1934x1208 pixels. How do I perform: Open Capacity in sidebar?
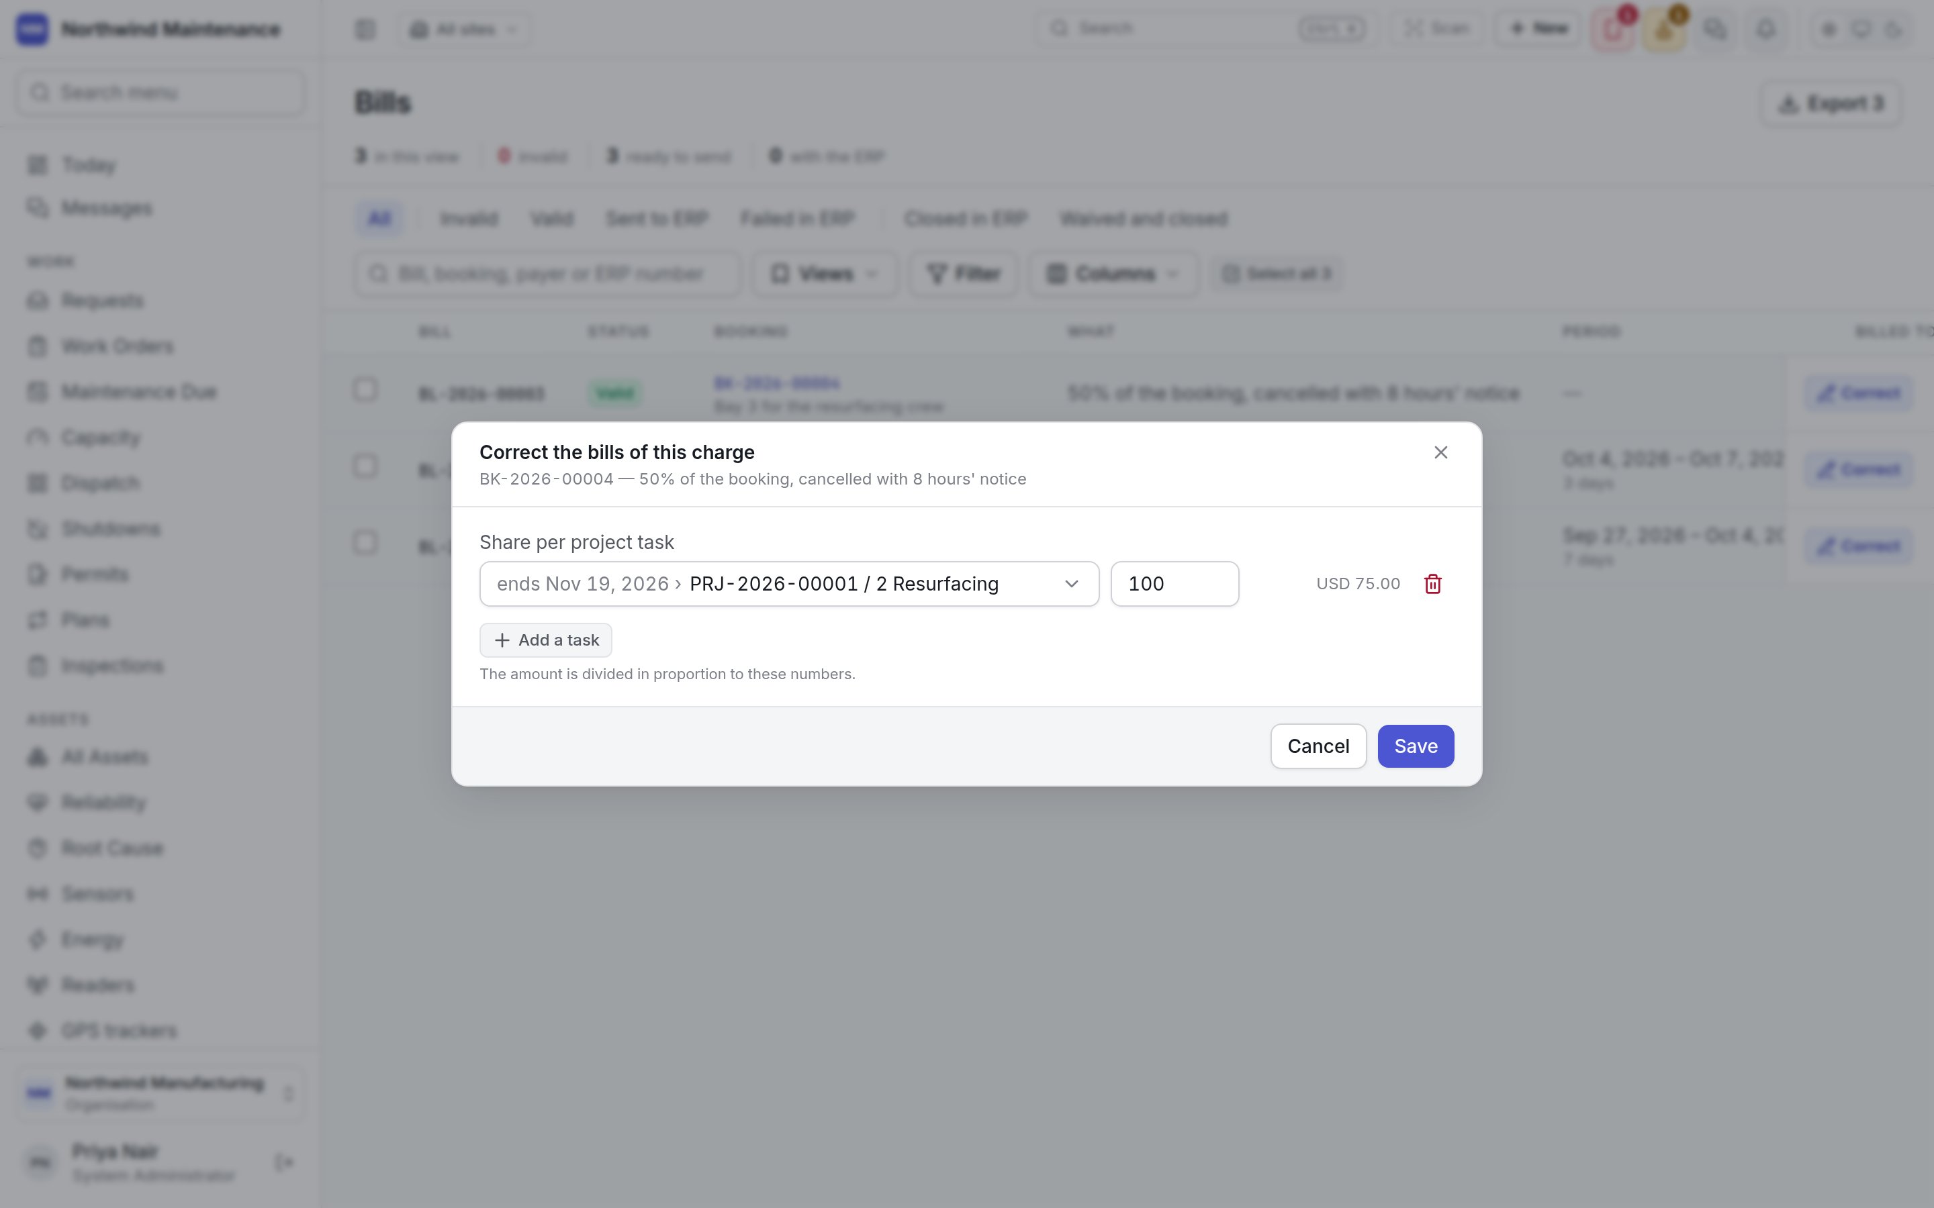pyautogui.click(x=160, y=437)
